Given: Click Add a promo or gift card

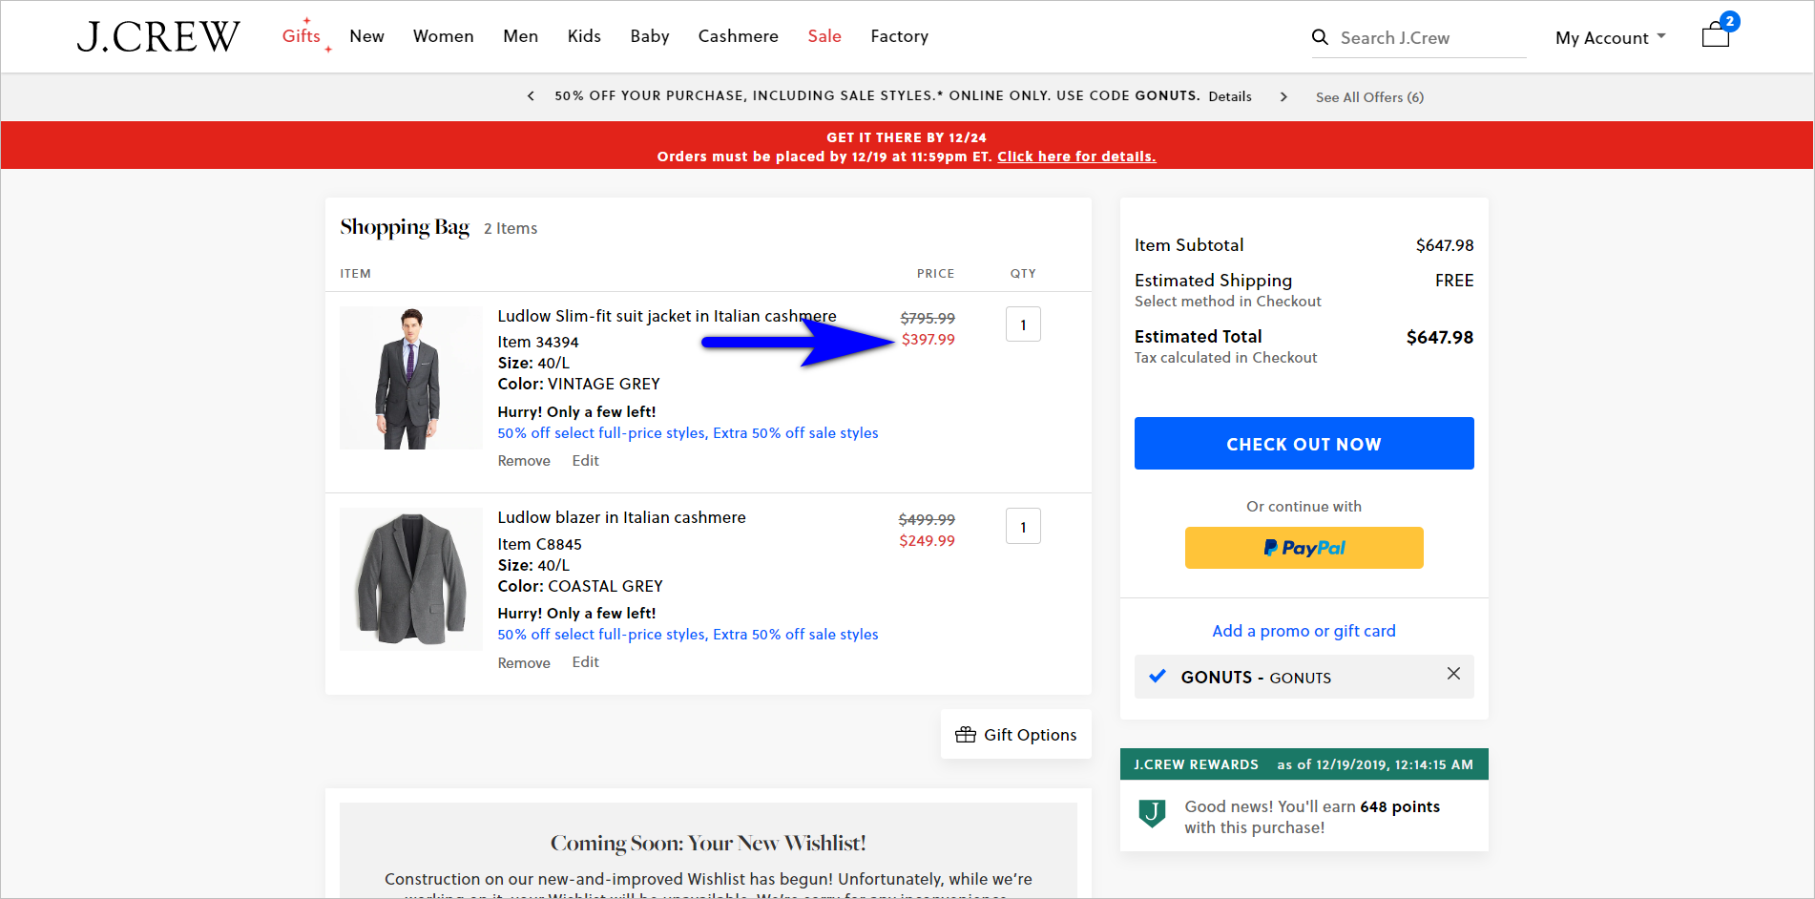Looking at the screenshot, I should point(1304,630).
